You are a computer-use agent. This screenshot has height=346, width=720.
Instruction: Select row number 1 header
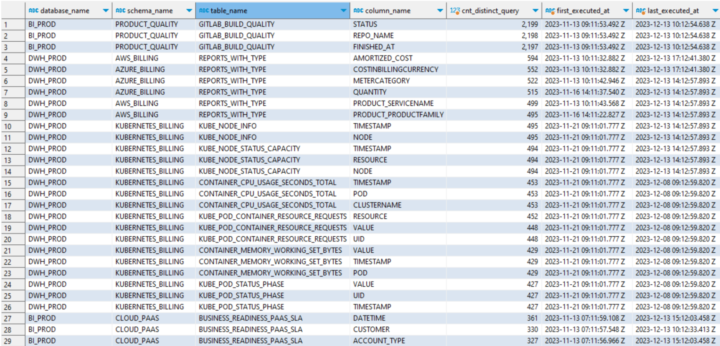tap(13, 25)
